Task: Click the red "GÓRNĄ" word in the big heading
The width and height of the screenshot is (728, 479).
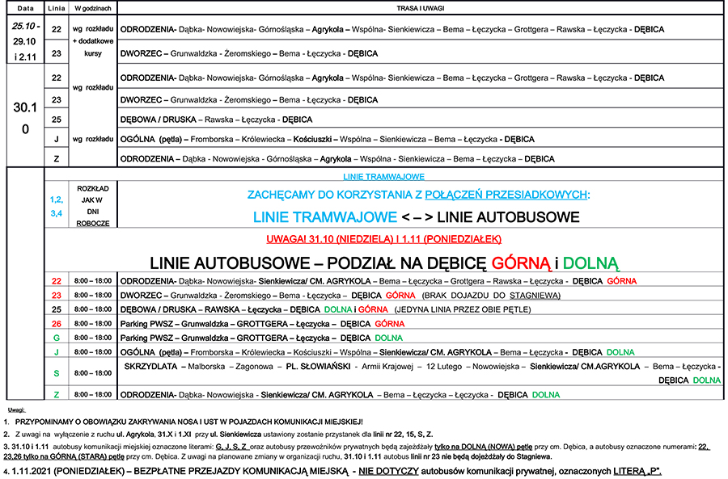Action: point(521,263)
